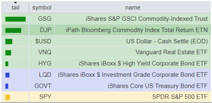Screen dimensions: 212x103
Task: Select the $USD symbol cell
Action: tap(42, 41)
